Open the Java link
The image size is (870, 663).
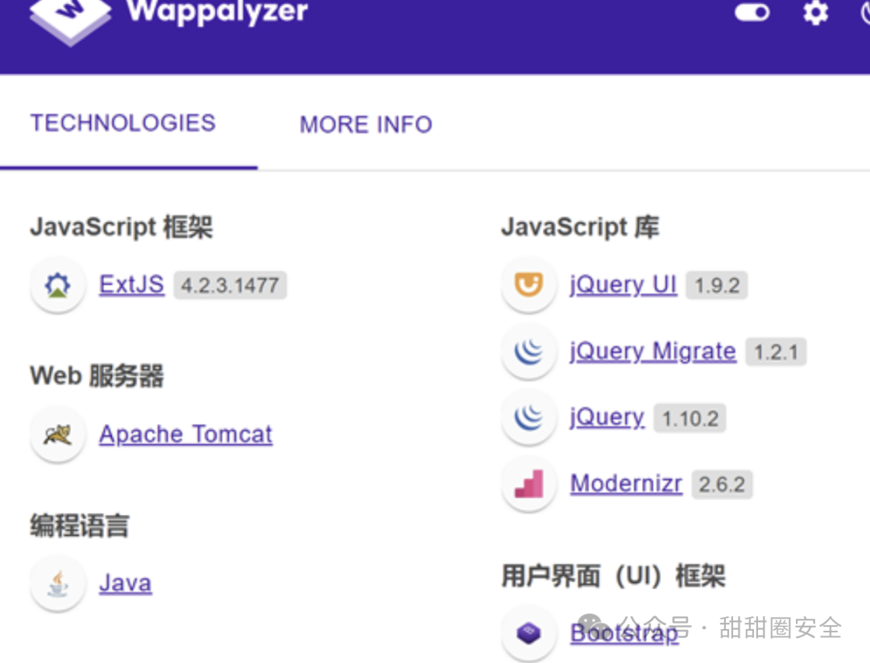(x=126, y=583)
